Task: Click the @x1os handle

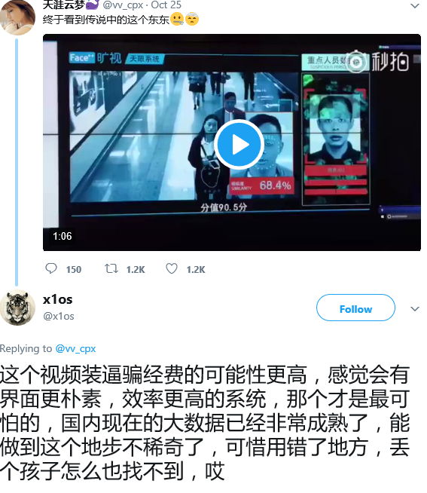Action: [59, 317]
